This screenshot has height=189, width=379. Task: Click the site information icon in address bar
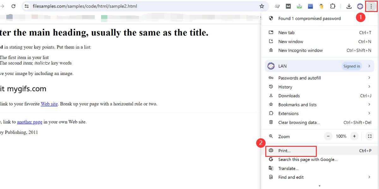(27, 6)
